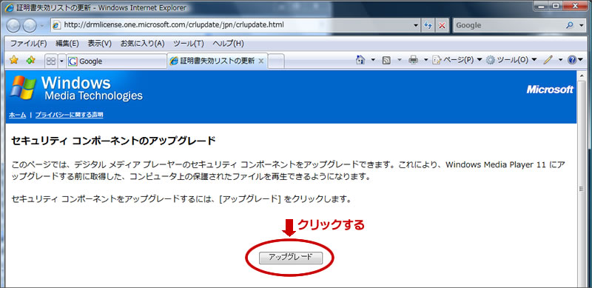This screenshot has width=592, height=288.
Task: Open the ページ(P) dropdown menu
Action: coord(457,60)
